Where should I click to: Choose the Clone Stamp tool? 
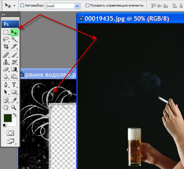[6, 62]
